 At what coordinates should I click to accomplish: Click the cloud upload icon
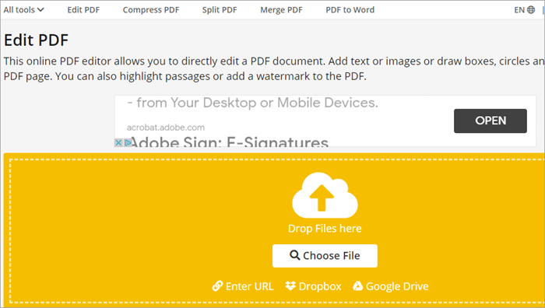(325, 195)
